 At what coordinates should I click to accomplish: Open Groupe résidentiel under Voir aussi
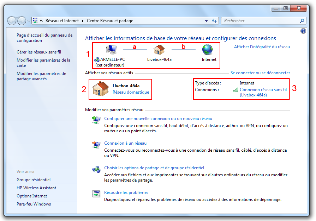34,180
